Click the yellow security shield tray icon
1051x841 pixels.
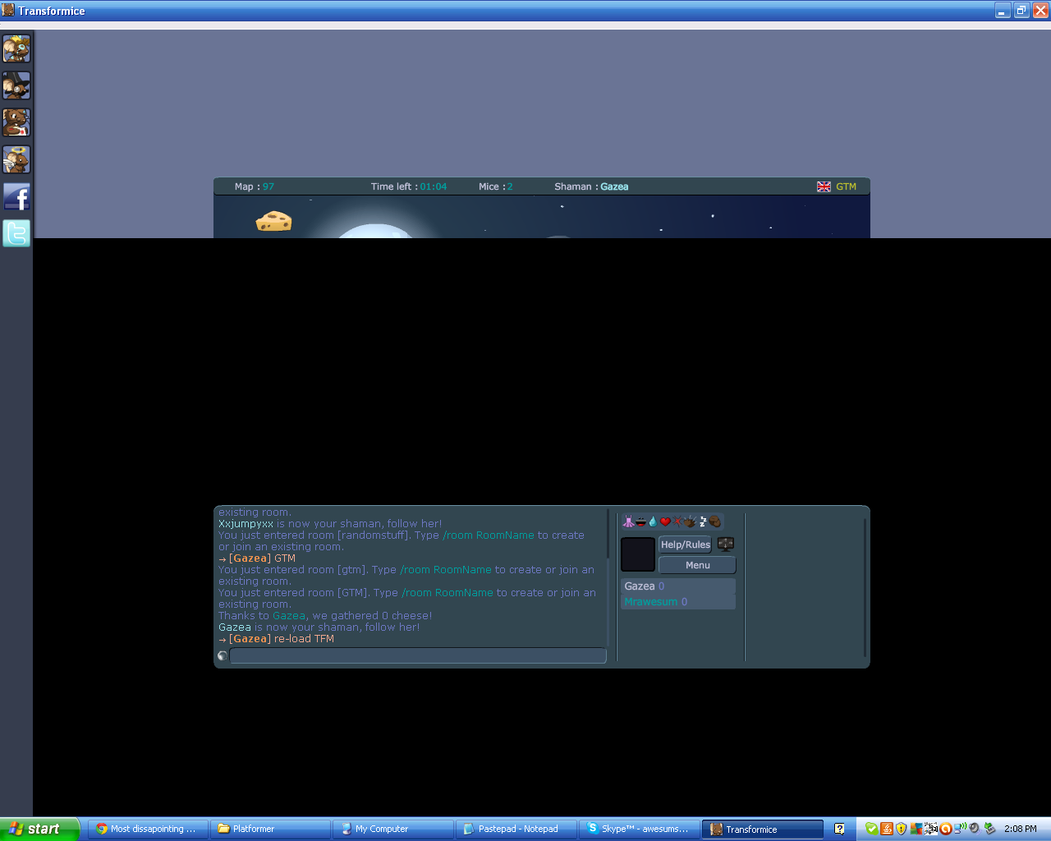pyautogui.click(x=901, y=829)
